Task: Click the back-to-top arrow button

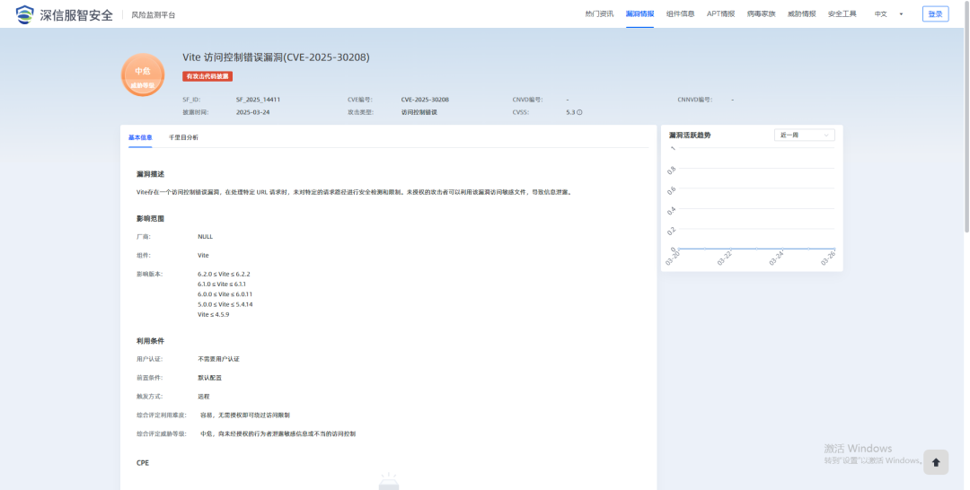Action: click(935, 462)
